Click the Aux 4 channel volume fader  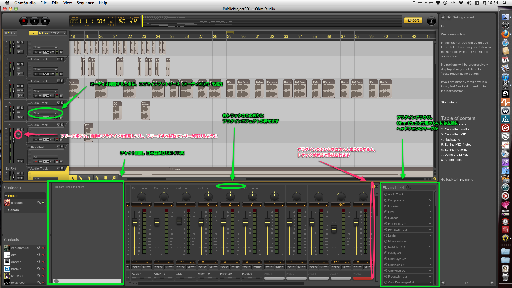pyautogui.click(x=334, y=229)
